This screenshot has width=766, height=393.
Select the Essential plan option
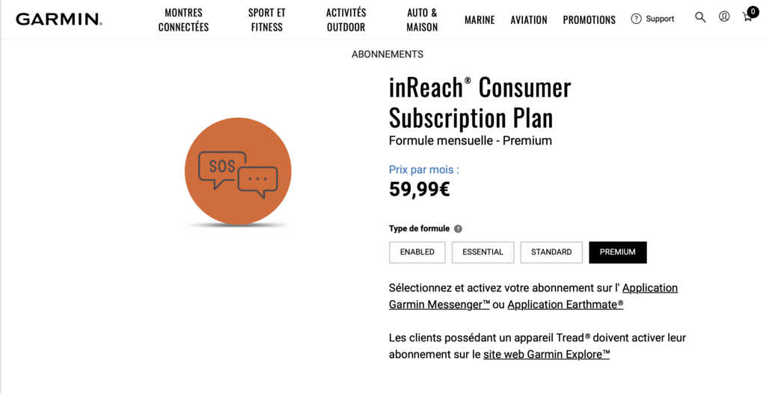tap(482, 252)
